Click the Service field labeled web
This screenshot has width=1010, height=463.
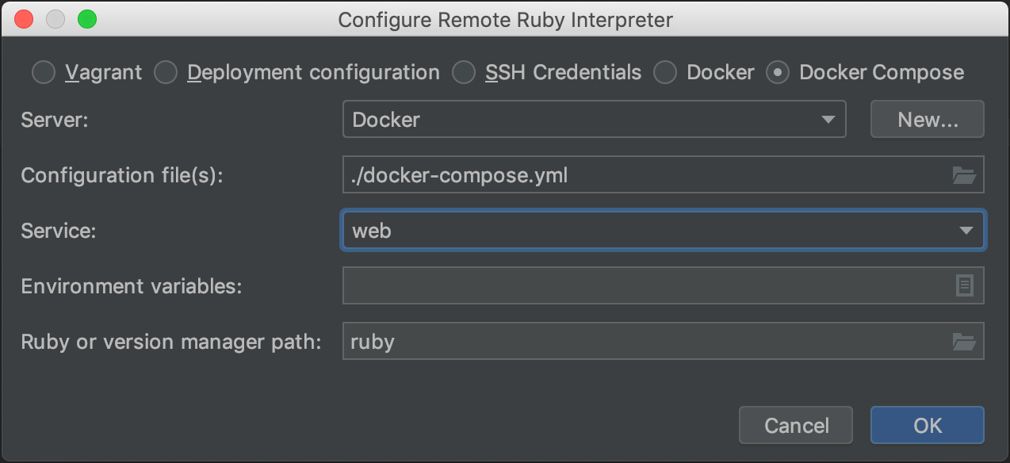pyautogui.click(x=555, y=230)
